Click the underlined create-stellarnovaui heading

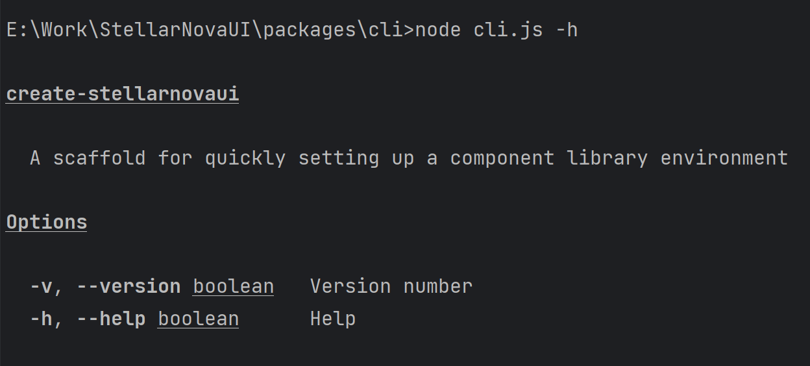click(x=123, y=95)
